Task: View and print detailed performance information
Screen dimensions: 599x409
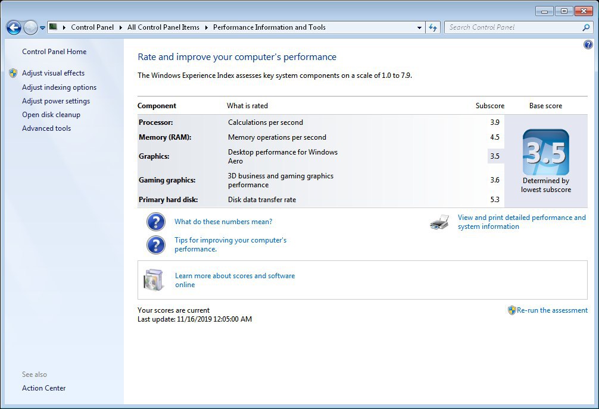Action: (x=522, y=222)
